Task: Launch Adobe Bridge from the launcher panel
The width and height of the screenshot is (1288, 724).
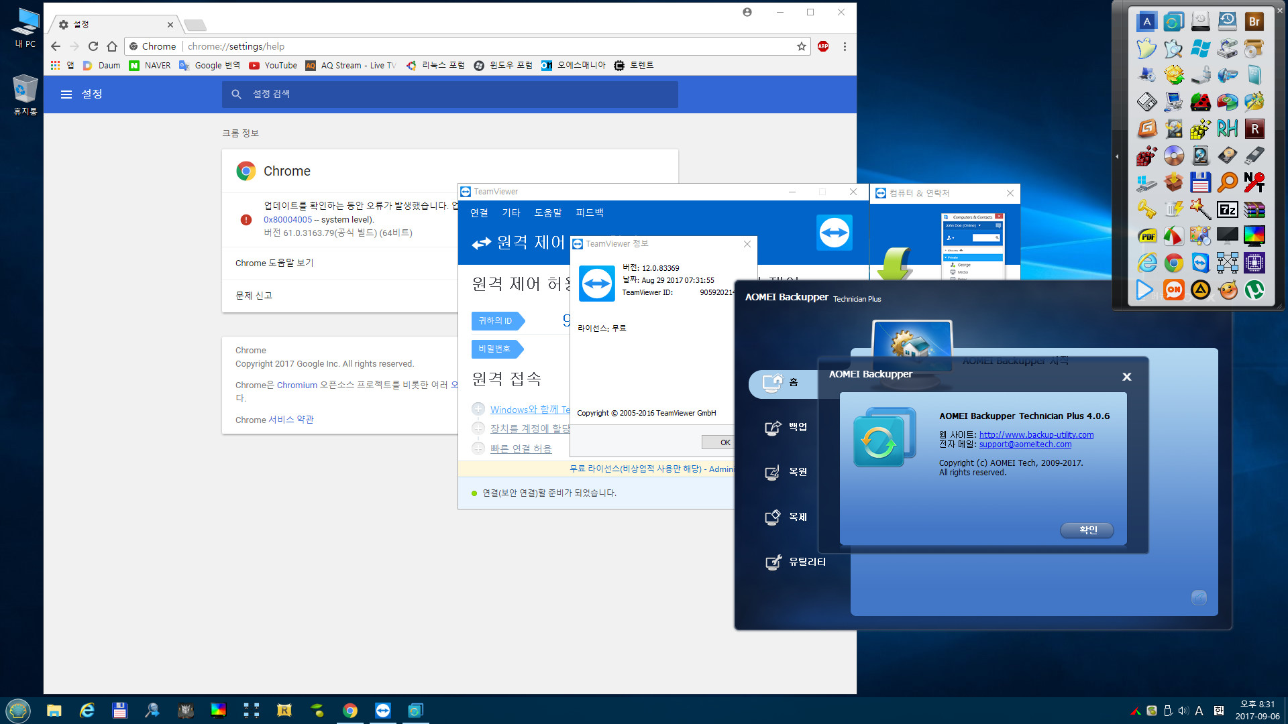Action: 1254,21
